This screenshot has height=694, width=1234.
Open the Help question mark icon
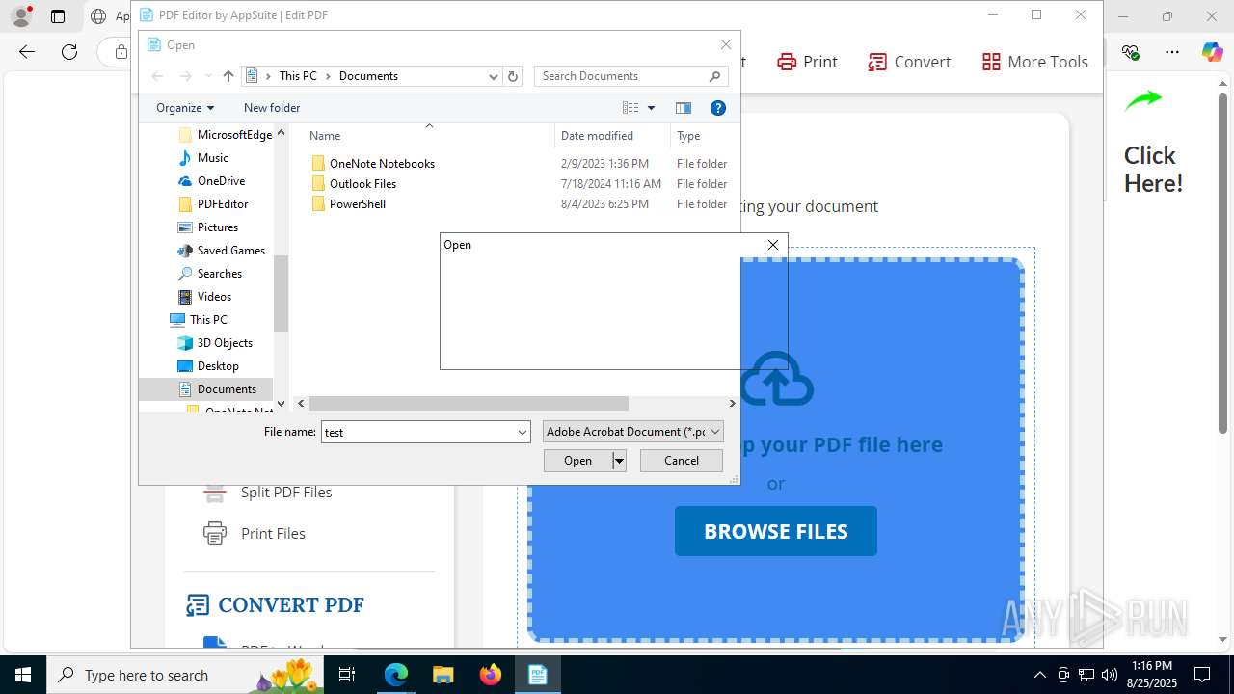tap(717, 108)
